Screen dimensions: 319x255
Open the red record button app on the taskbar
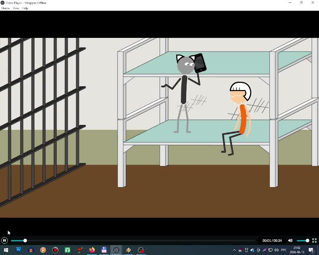click(55, 250)
